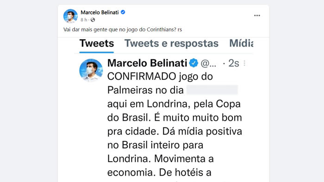The height and width of the screenshot is (182, 324).
Task: Click the 'Copa' word in tweet text
Action: (x=228, y=104)
